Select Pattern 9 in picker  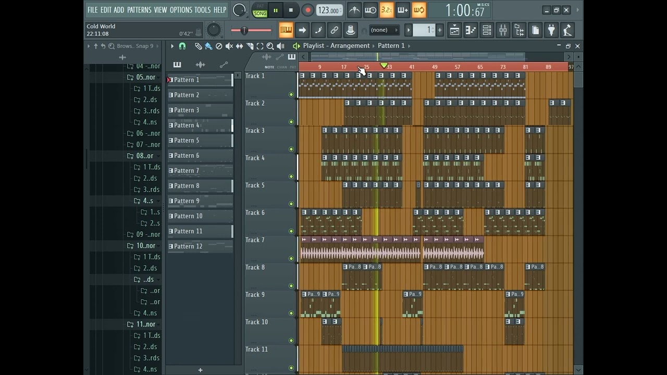[x=200, y=201]
